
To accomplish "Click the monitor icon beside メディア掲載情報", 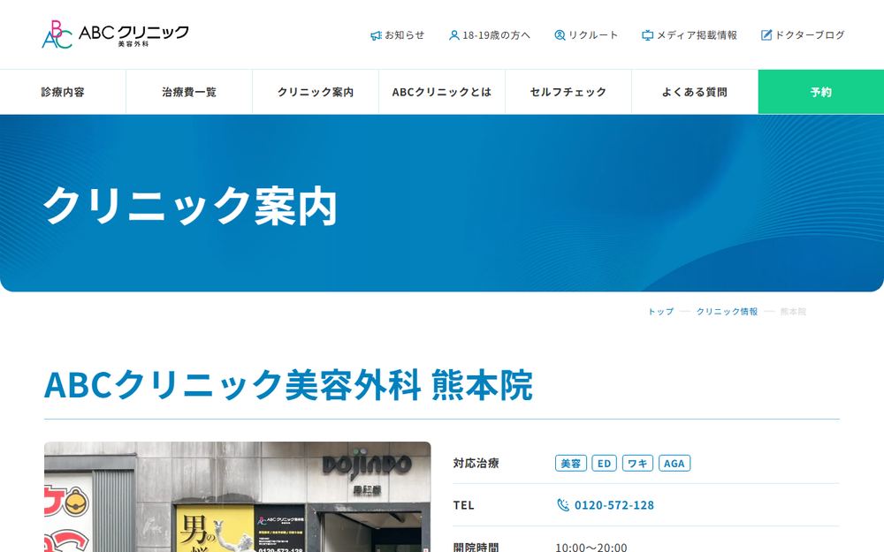I will (x=648, y=35).
